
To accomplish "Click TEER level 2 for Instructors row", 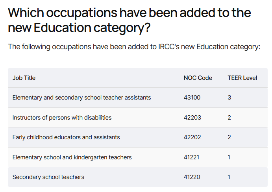I will click(x=229, y=118).
